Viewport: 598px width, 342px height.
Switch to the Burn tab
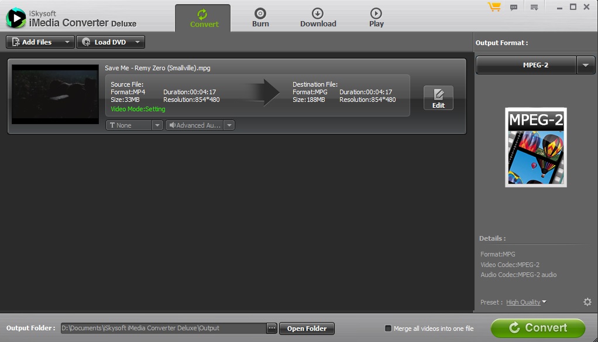pyautogui.click(x=260, y=18)
